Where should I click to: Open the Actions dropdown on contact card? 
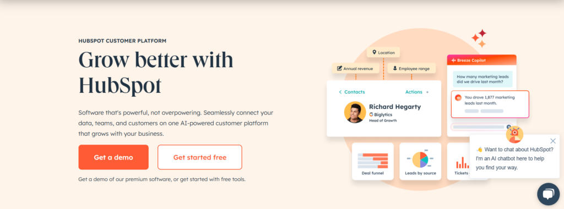414,92
